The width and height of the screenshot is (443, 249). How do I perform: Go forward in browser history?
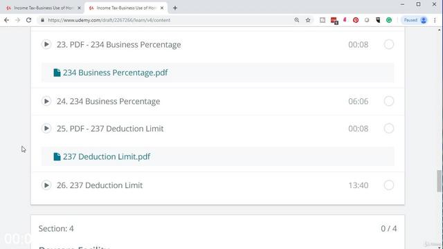[17, 20]
